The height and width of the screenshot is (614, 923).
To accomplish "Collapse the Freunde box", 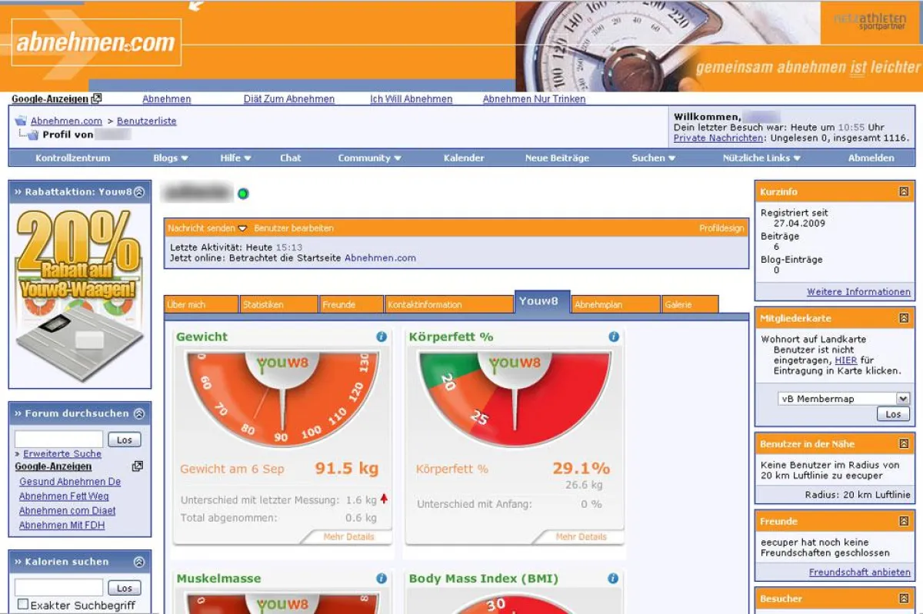I will point(904,522).
